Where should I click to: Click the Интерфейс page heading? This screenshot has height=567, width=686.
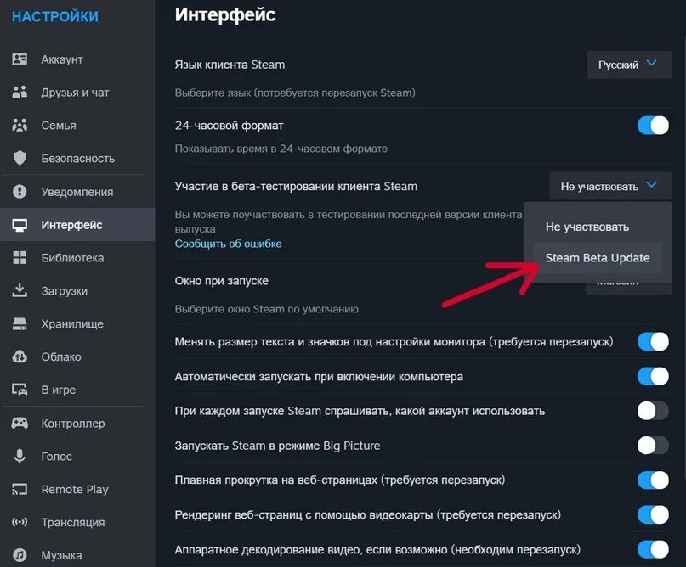(x=225, y=14)
